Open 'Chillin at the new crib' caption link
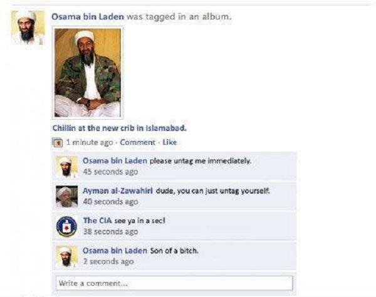The image size is (376, 297). [x=120, y=128]
